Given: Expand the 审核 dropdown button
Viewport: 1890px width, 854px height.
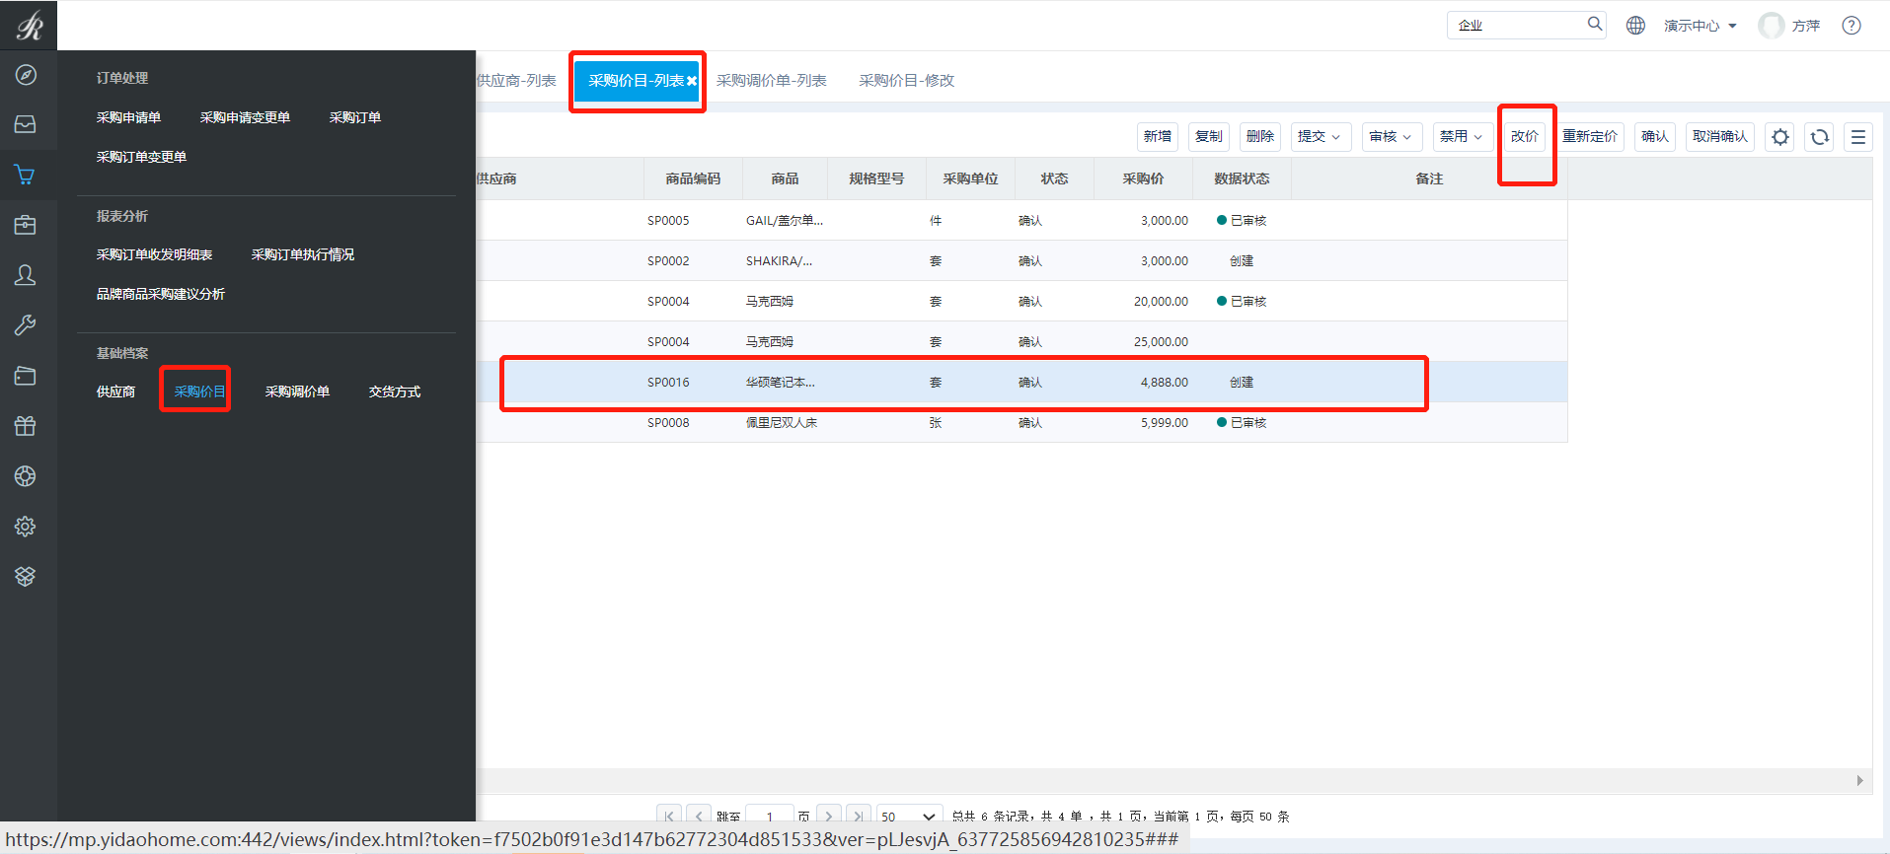Looking at the screenshot, I should point(1392,136).
